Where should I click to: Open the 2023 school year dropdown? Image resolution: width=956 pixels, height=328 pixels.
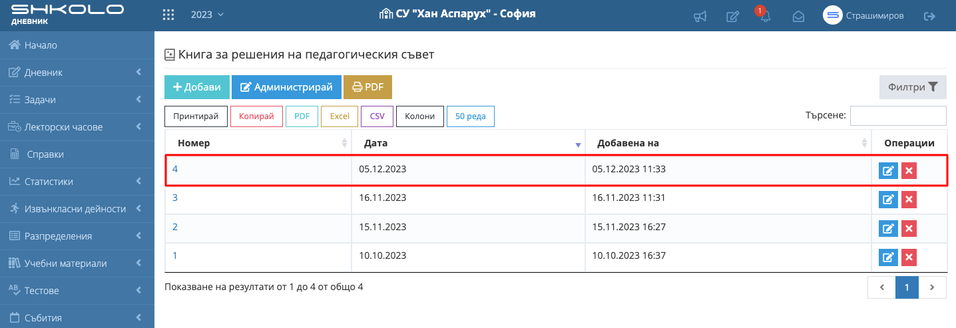click(207, 15)
